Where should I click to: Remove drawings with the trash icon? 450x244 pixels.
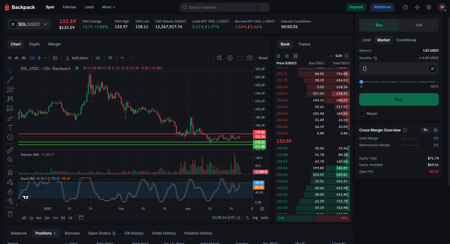pos(10,214)
